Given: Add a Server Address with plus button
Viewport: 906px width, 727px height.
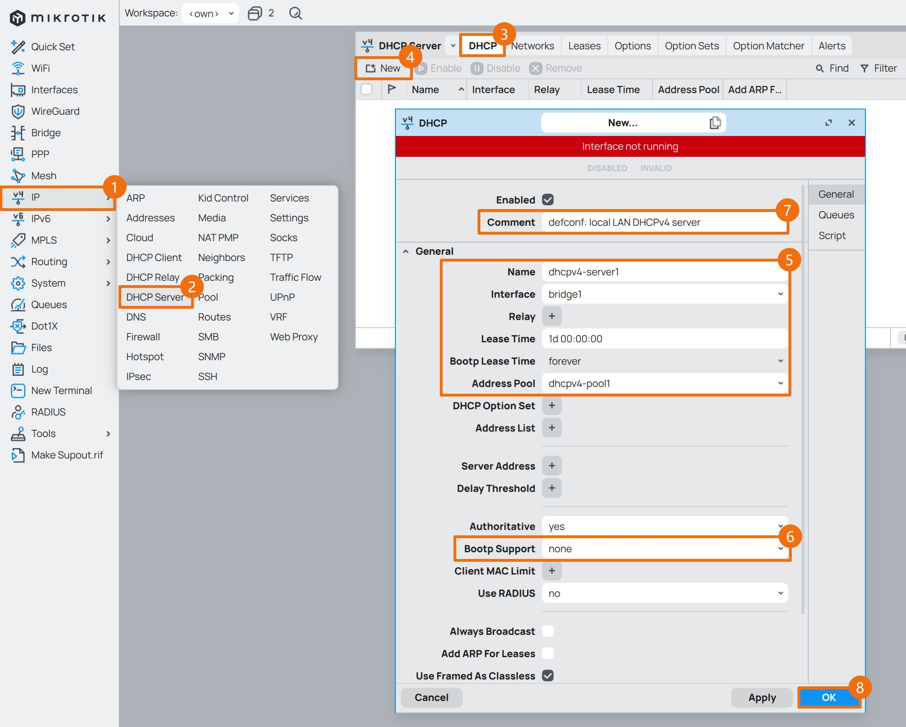Looking at the screenshot, I should point(552,466).
